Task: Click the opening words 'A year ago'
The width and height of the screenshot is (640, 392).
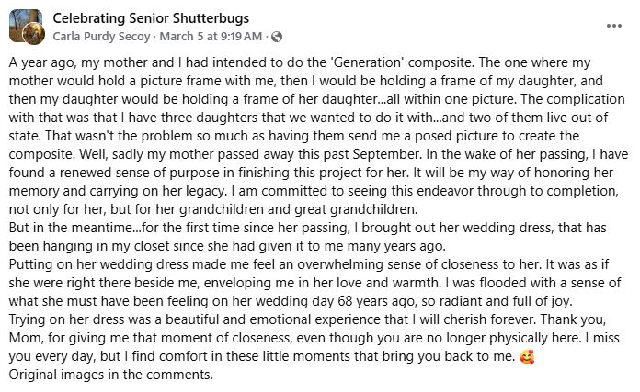Action: pyautogui.click(x=40, y=65)
